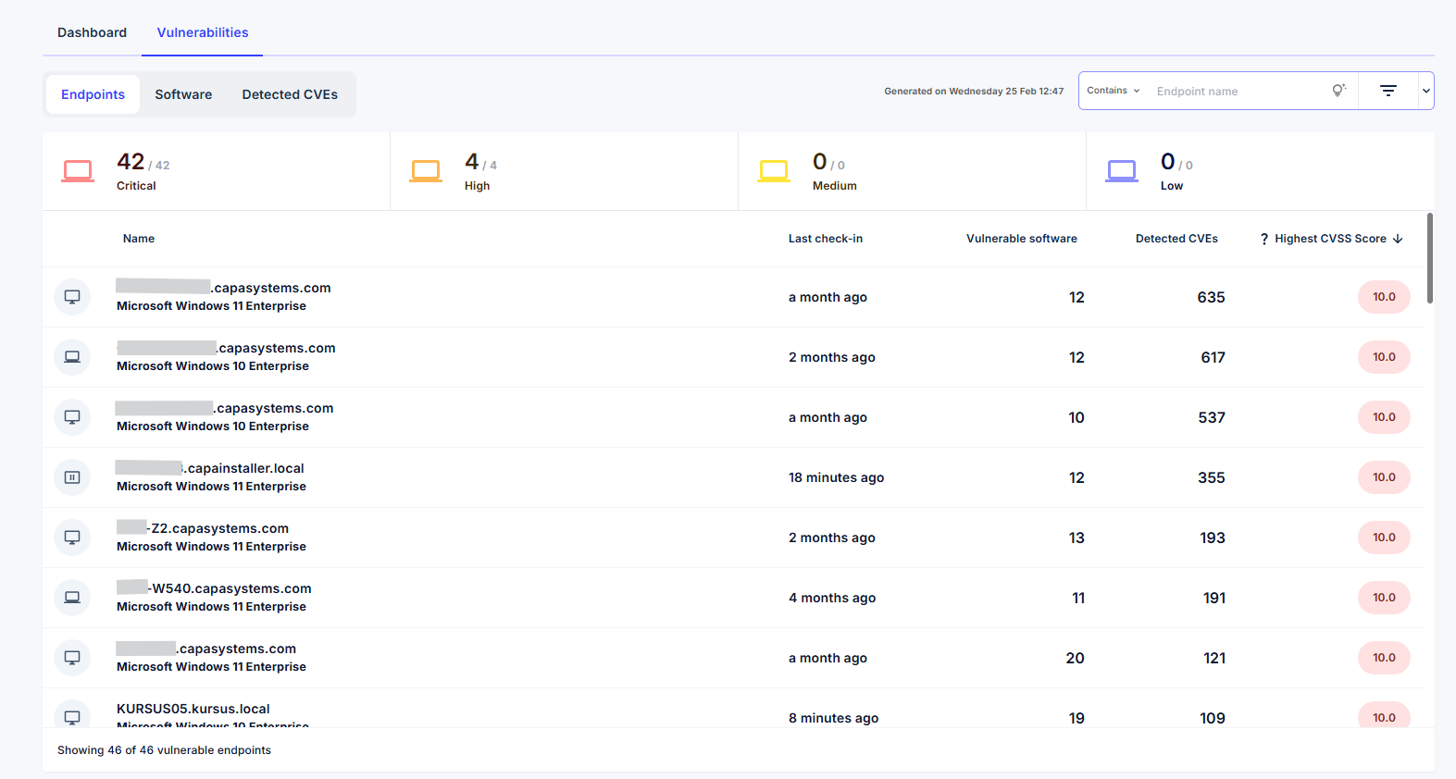This screenshot has width=1456, height=779.
Task: Click 'Showing 46 of 46 vulnerable endpoints' text
Action: point(164,750)
